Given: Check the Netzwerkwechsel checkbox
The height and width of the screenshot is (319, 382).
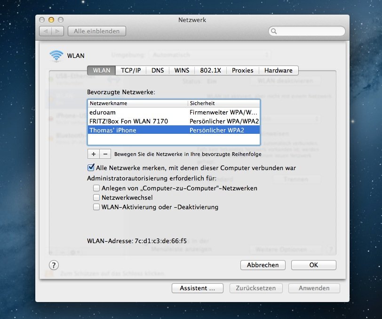Looking at the screenshot, I should point(96,197).
